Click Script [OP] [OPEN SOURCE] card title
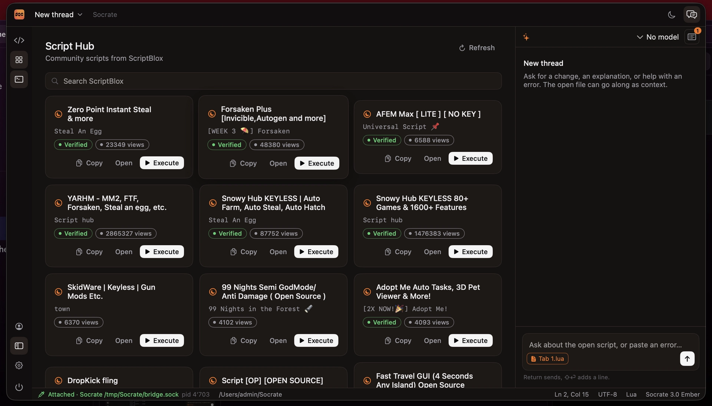The width and height of the screenshot is (712, 406). click(272, 381)
